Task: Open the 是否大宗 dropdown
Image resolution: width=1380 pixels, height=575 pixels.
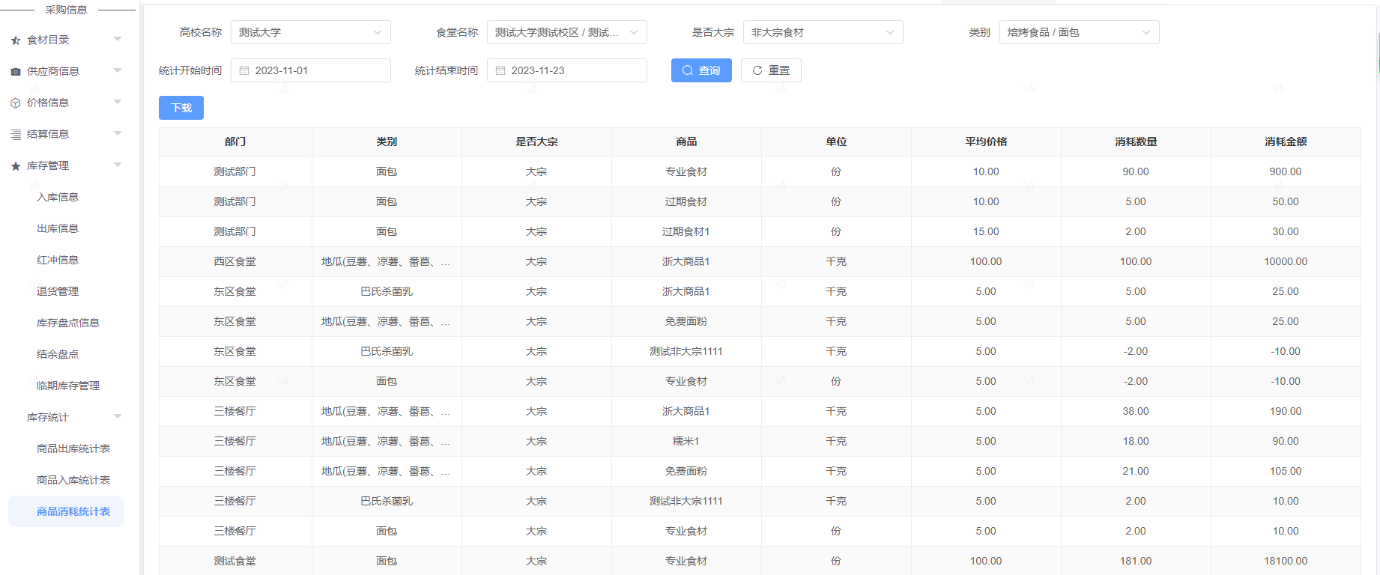Action: pyautogui.click(x=823, y=32)
